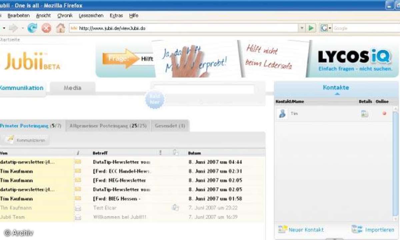Viewport: 400px width, 240px height.
Task: Open the Google search engine selector
Action: pos(326,28)
